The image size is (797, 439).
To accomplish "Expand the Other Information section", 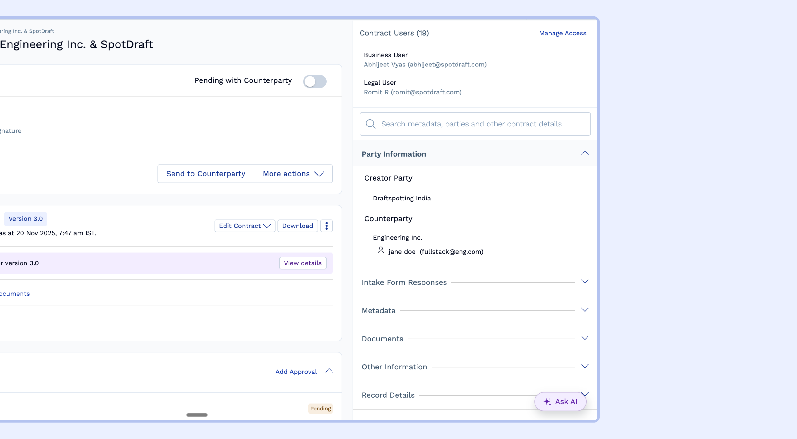I will (585, 366).
